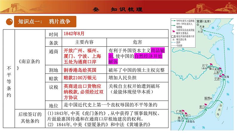The width and height of the screenshot is (237, 133).
Task: Click 定海 label on the map
Action: pos(227,77)
